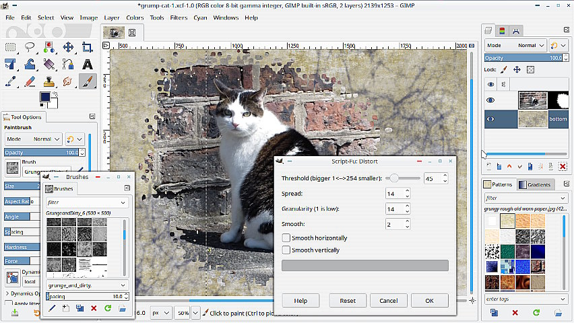Viewport: 574px width, 323px height.
Task: Open the px unit dropdown in status bar
Action: coord(160,313)
